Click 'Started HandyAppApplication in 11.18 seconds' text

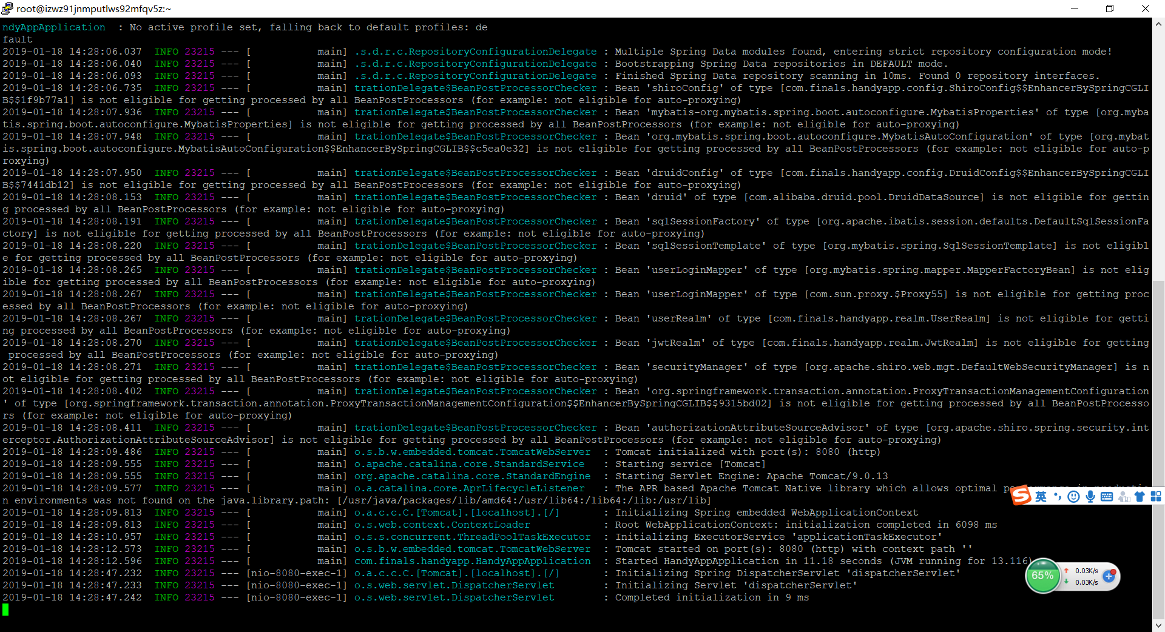749,561
